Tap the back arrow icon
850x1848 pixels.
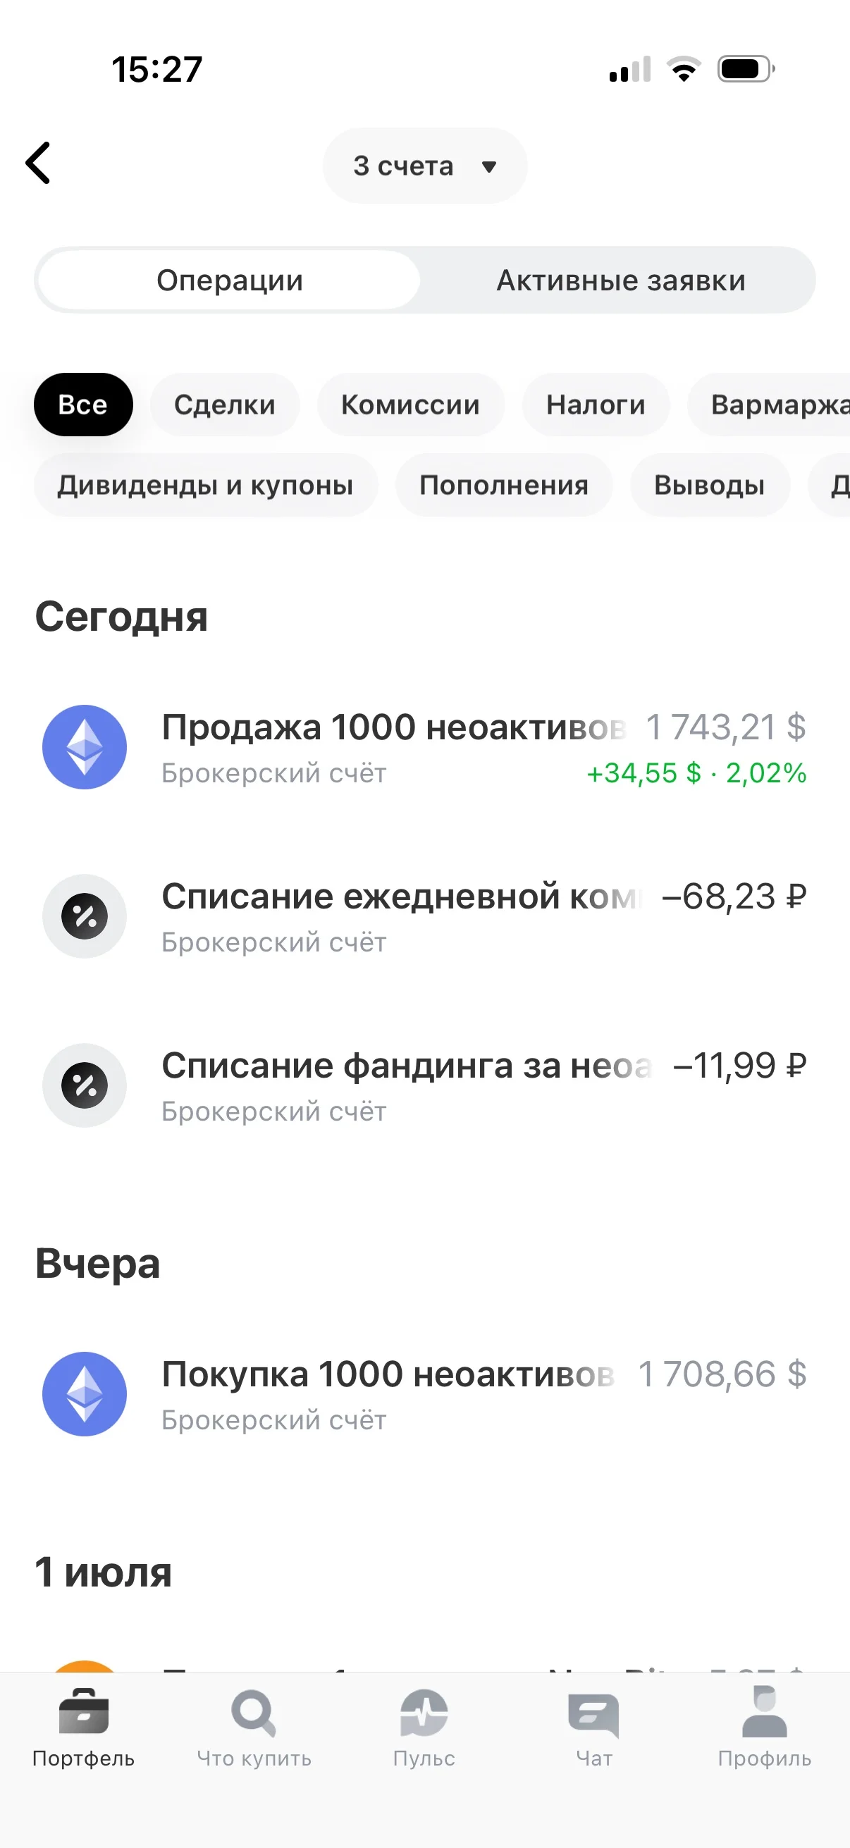38,163
